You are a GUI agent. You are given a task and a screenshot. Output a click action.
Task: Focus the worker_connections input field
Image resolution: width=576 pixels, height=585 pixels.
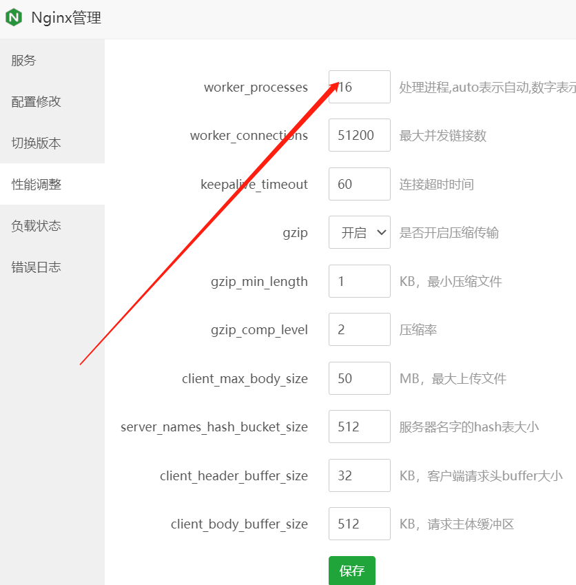click(x=360, y=136)
